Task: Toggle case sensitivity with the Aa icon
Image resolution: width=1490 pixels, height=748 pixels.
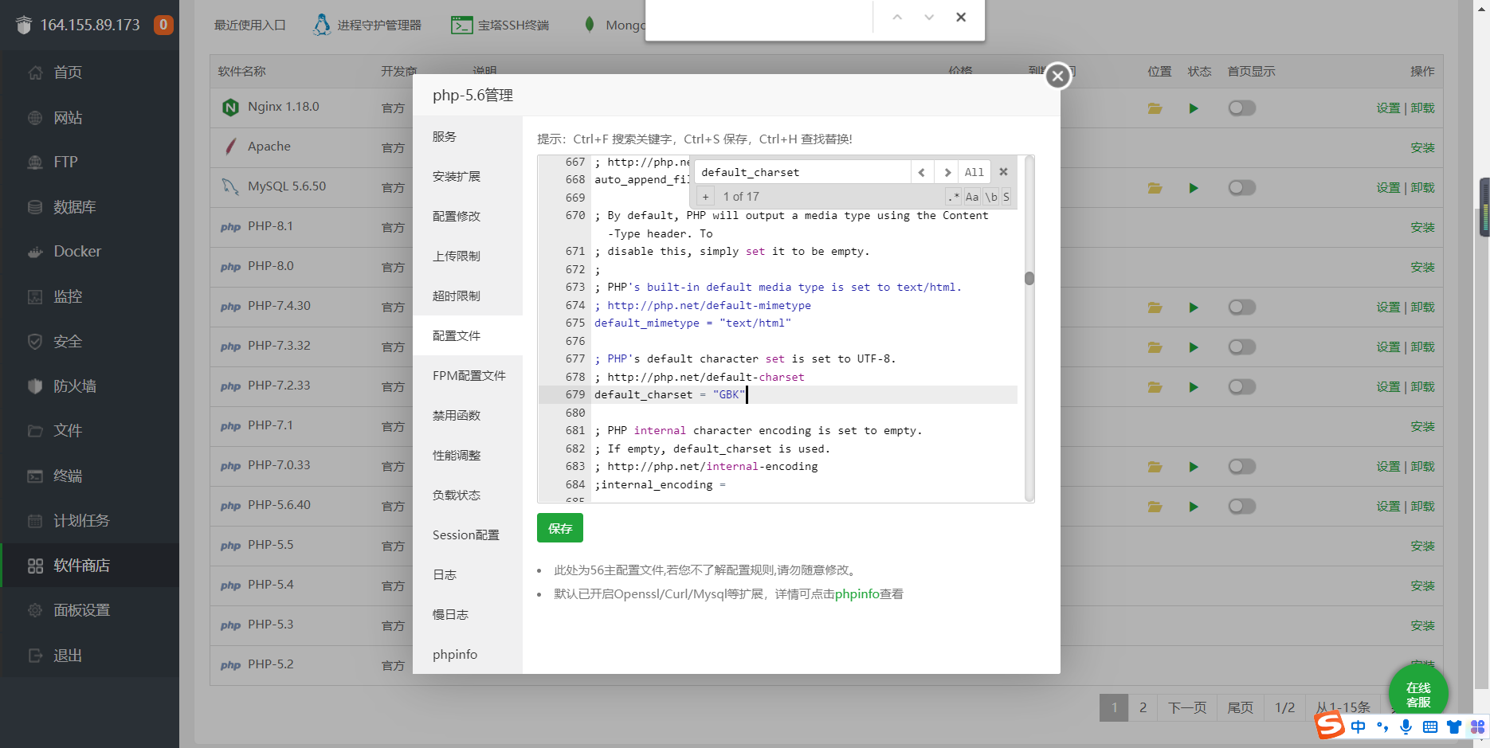Action: [x=971, y=196]
